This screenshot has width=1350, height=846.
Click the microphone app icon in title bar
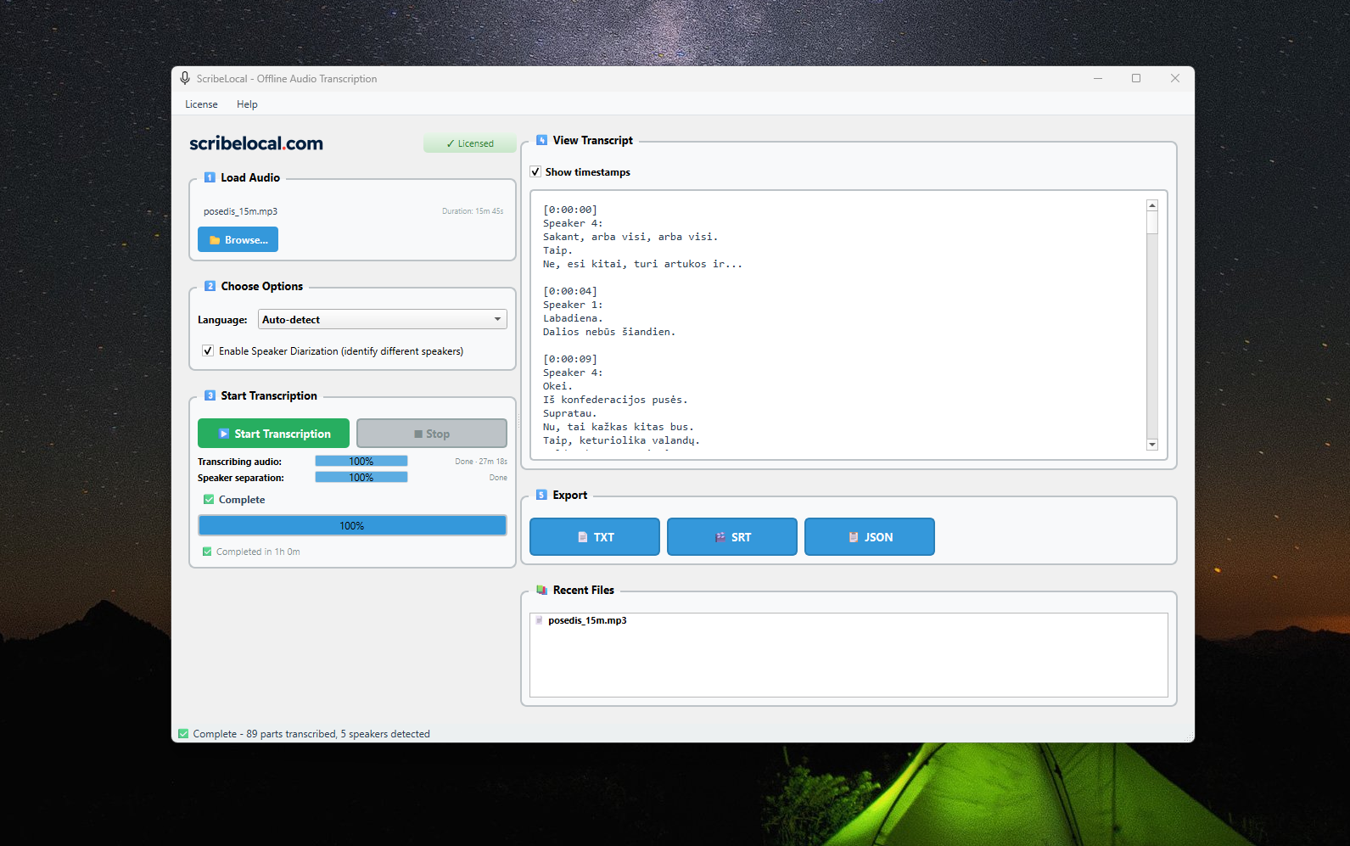184,78
